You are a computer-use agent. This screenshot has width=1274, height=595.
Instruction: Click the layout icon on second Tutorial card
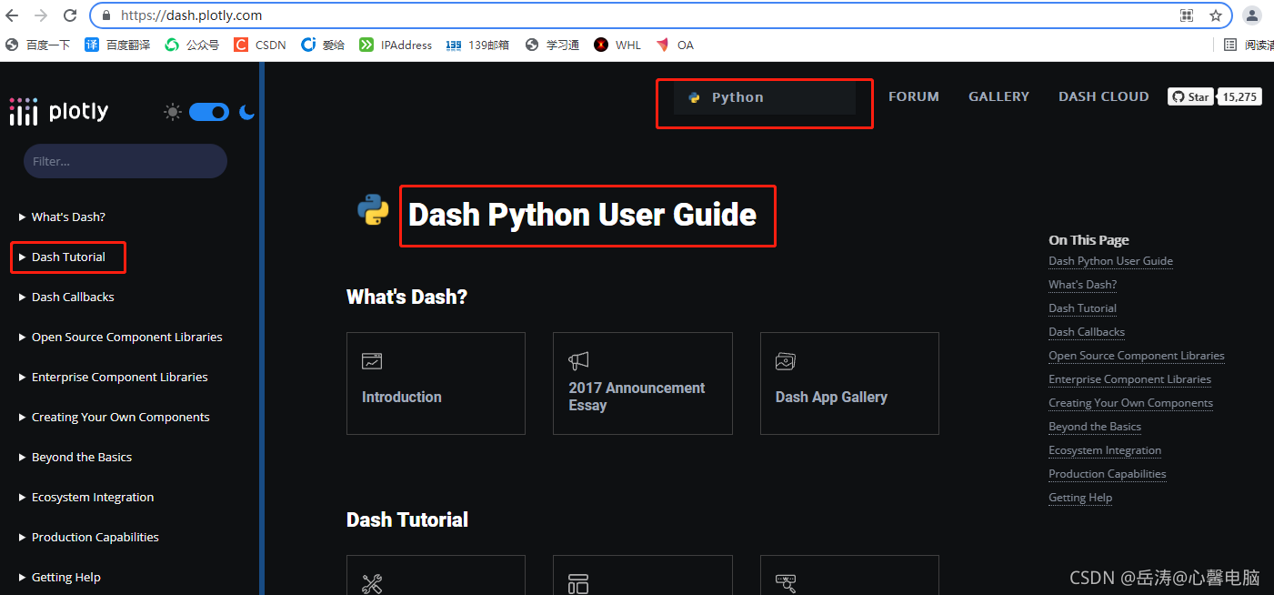pos(578,583)
